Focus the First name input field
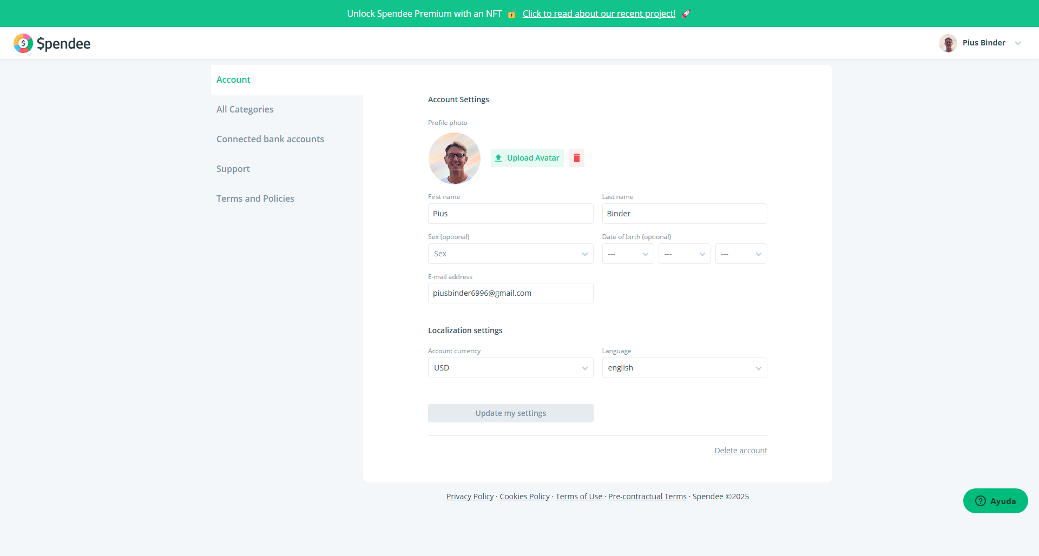Viewport: 1039px width, 556px height. [510, 214]
